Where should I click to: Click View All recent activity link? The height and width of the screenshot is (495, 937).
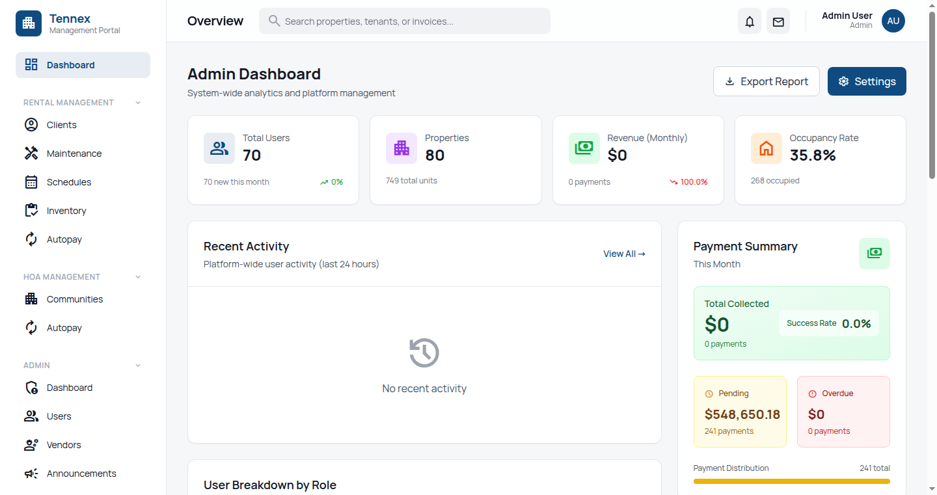tap(623, 254)
